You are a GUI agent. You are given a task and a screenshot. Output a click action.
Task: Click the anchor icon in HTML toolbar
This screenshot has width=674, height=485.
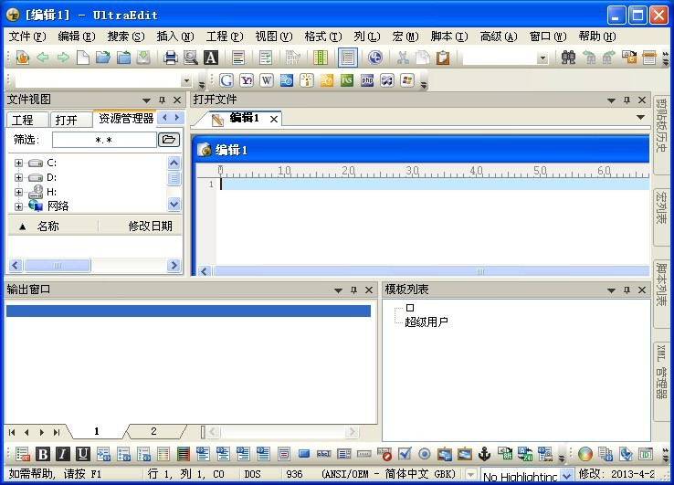pyautogui.click(x=485, y=454)
